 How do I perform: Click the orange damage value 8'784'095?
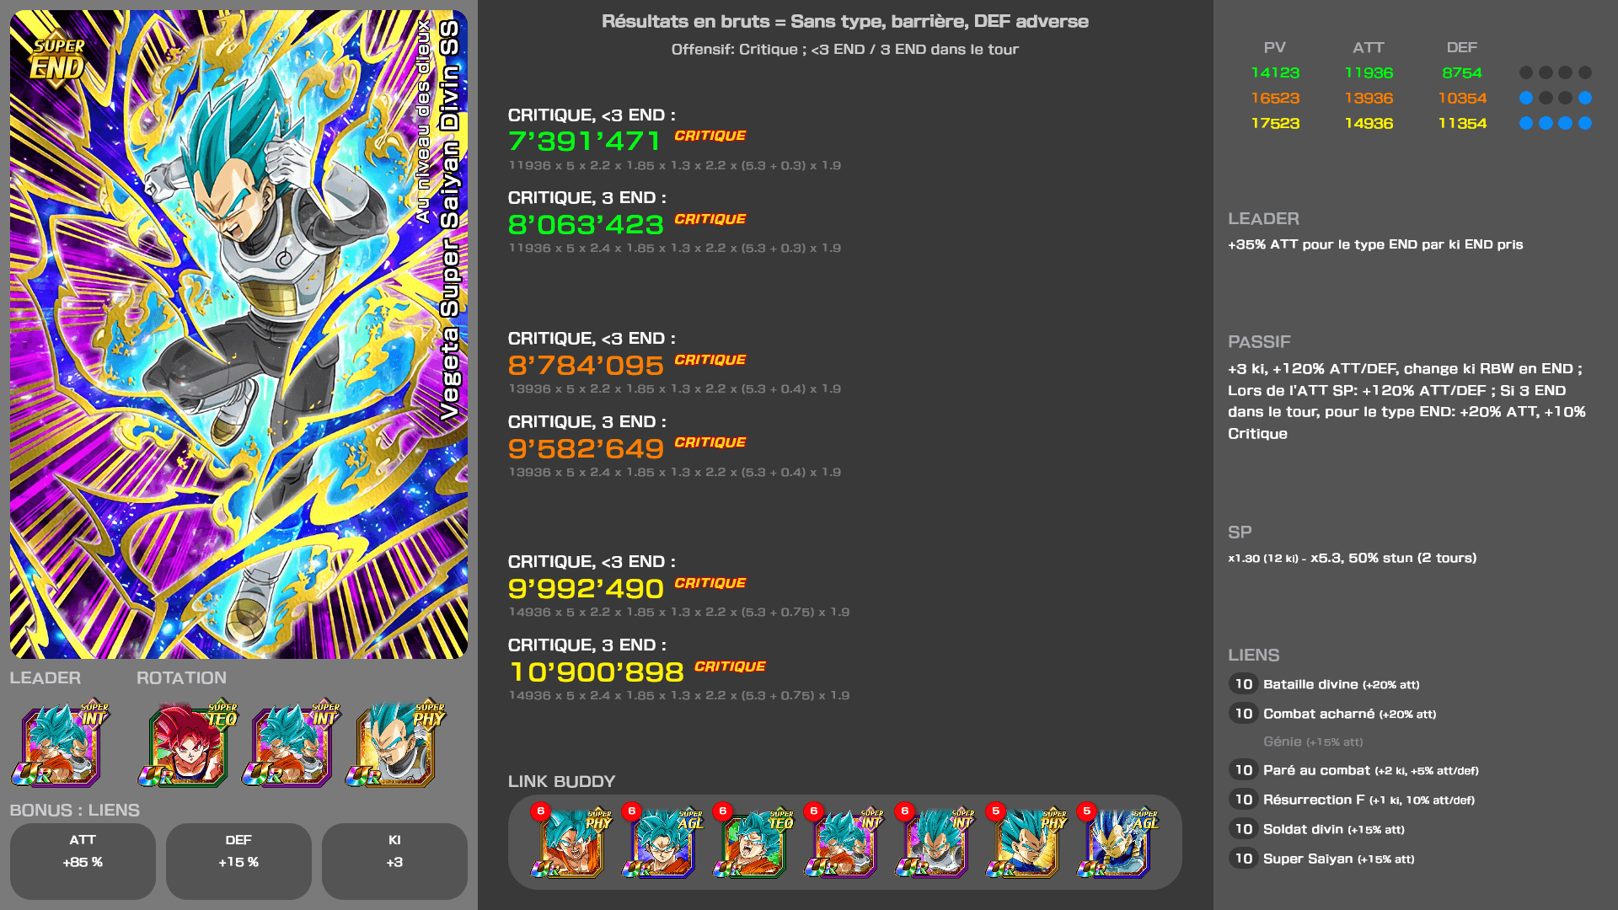point(586,365)
